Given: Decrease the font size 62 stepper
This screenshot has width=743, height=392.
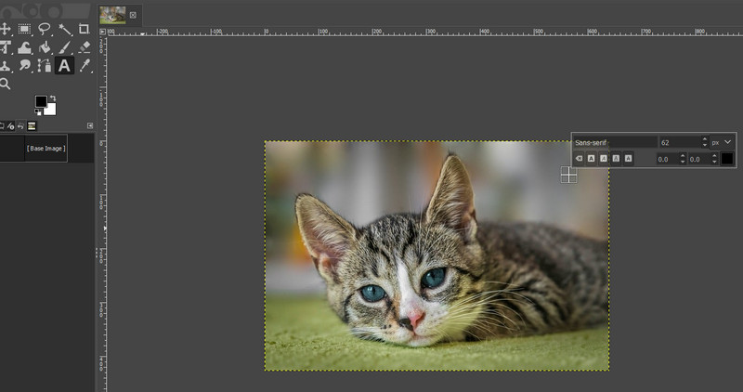Looking at the screenshot, I should tap(705, 145).
